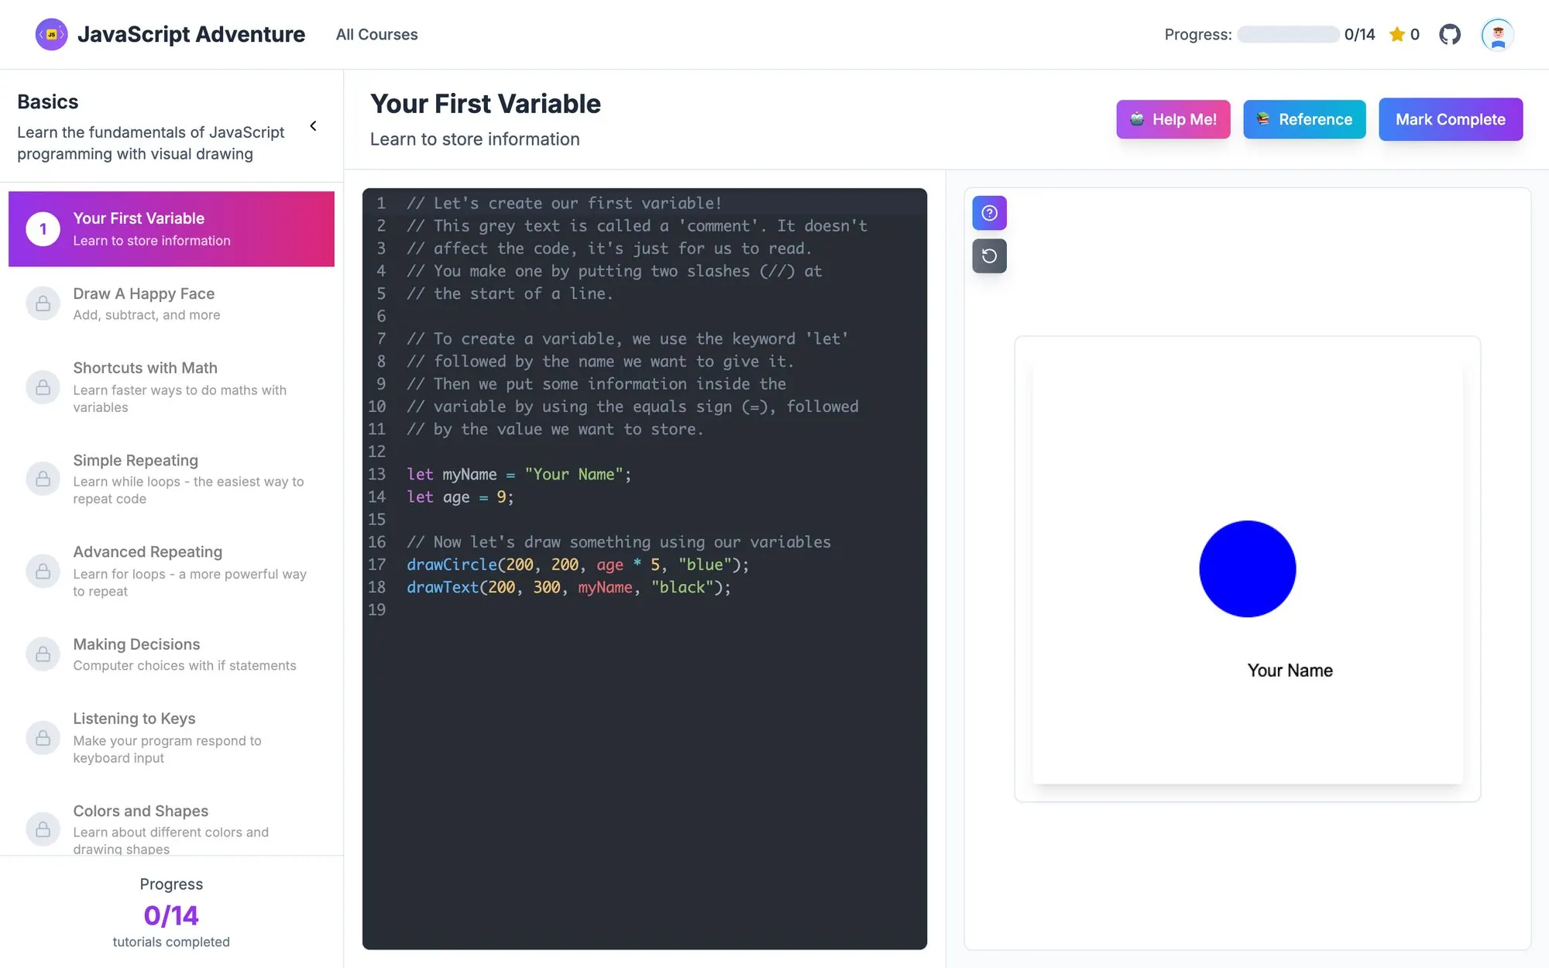This screenshot has width=1549, height=968.
Task: Click the 'Your First Variable' page heading
Action: pos(486,104)
